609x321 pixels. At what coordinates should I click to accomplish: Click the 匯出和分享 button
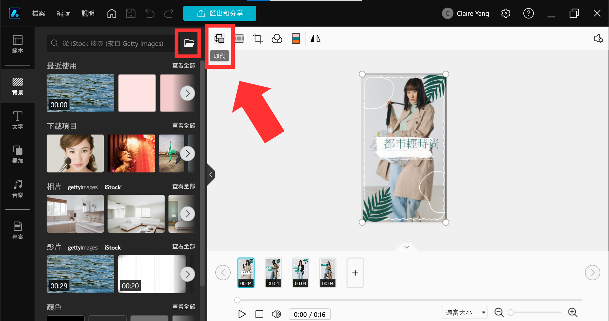pyautogui.click(x=219, y=13)
